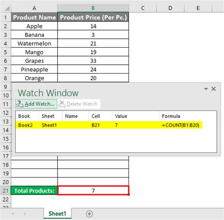Click the Add Watch button
This screenshot has width=224, height=220.
click(x=36, y=104)
